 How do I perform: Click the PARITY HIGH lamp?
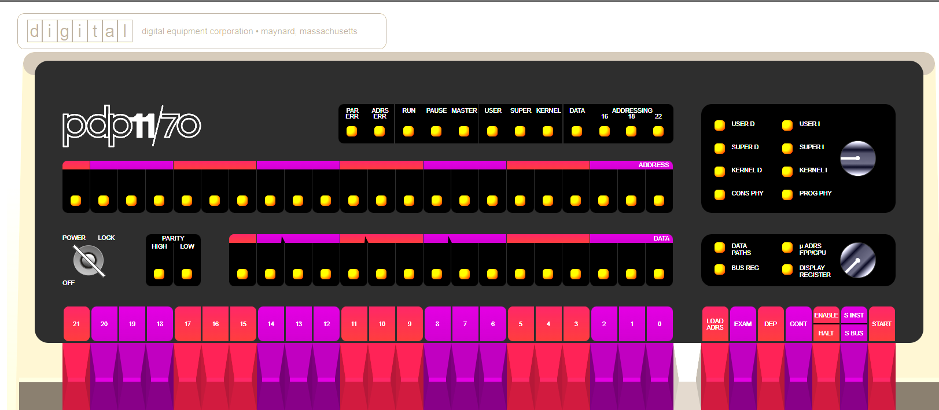pos(159,274)
